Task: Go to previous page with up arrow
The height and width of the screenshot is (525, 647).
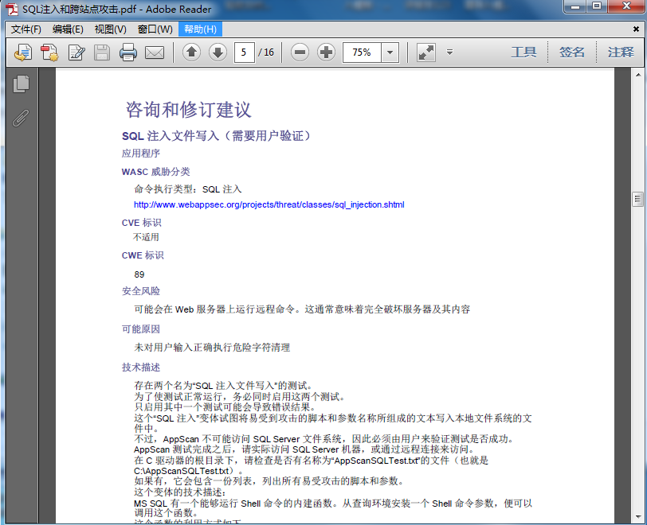Action: [x=191, y=52]
